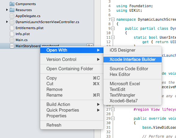
Task: Click the gear options button on MainStoryboard row
Action: [90, 45]
